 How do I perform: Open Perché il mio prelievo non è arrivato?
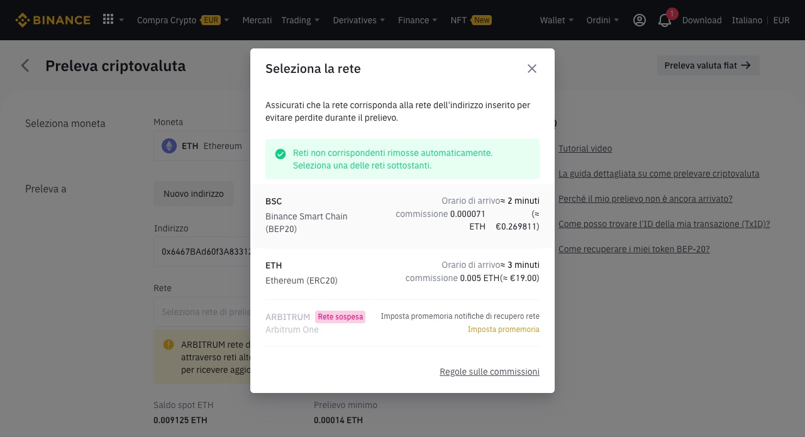[645, 199]
